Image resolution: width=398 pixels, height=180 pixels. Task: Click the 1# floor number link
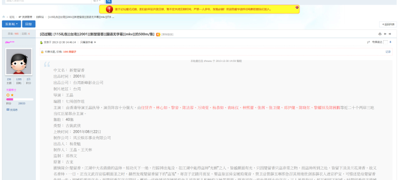(x=368, y=42)
